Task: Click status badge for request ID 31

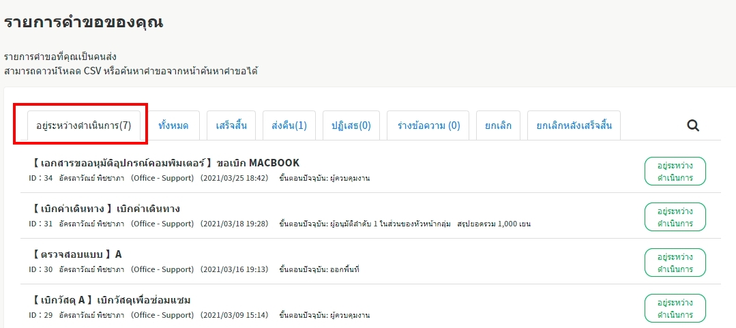Action: (675, 217)
